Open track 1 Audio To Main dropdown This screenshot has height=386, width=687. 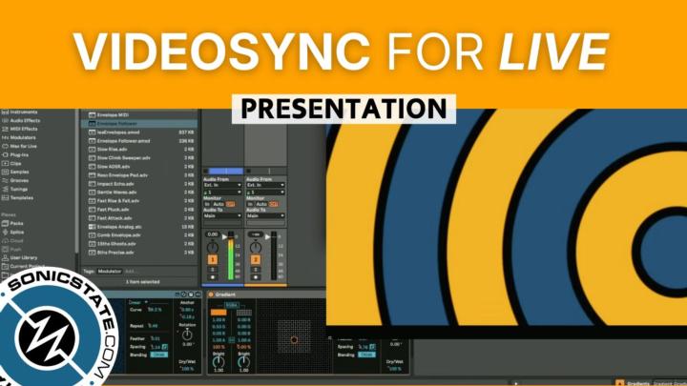click(222, 215)
